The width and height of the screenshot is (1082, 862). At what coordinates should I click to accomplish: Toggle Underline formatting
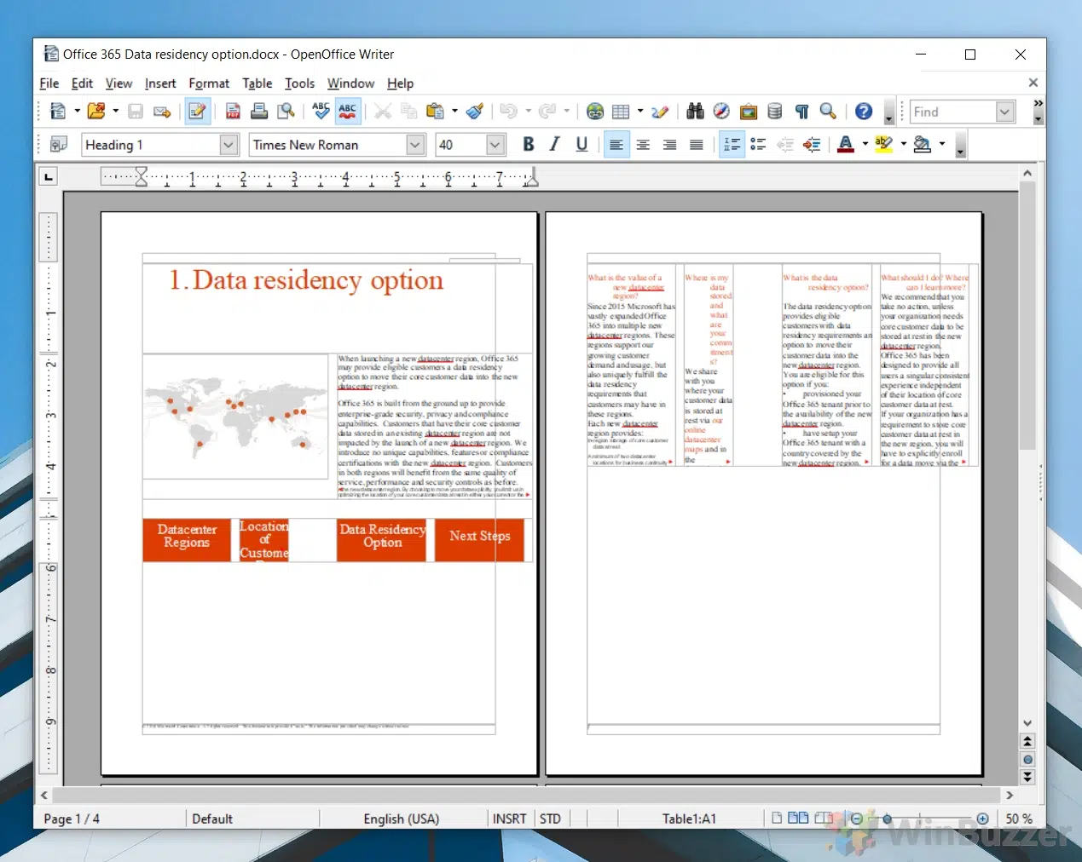pos(582,145)
